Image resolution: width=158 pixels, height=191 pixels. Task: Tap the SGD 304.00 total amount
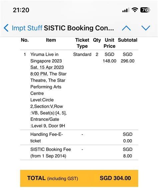pyautogui.click(x=115, y=178)
